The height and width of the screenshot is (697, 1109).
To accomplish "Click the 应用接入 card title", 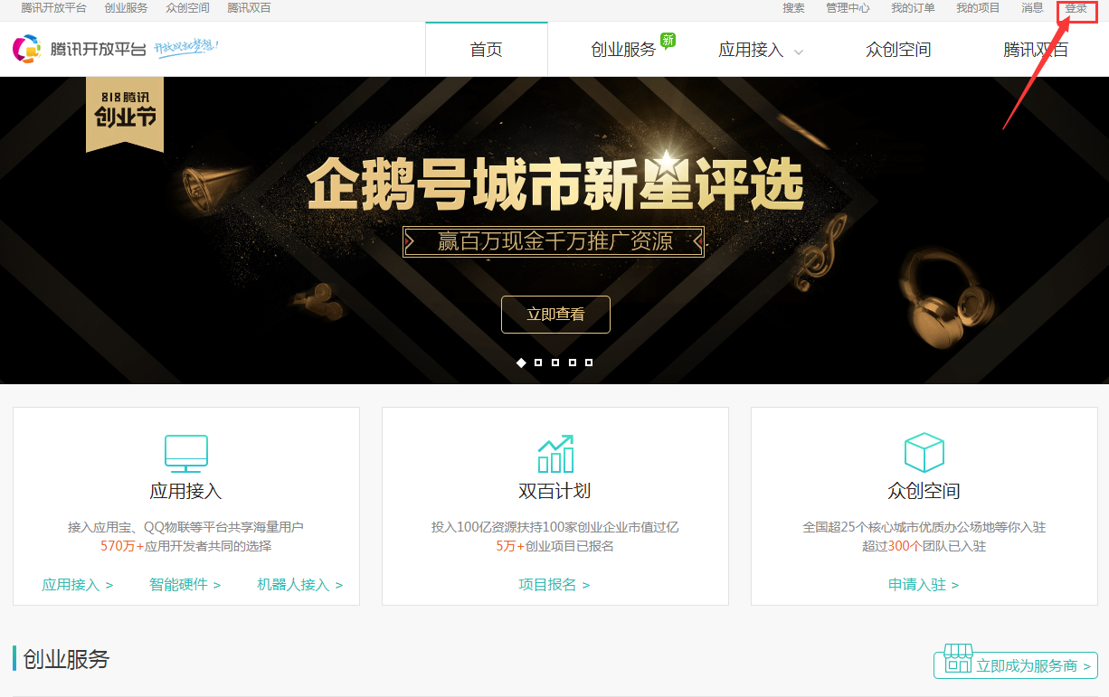I will coord(185,492).
